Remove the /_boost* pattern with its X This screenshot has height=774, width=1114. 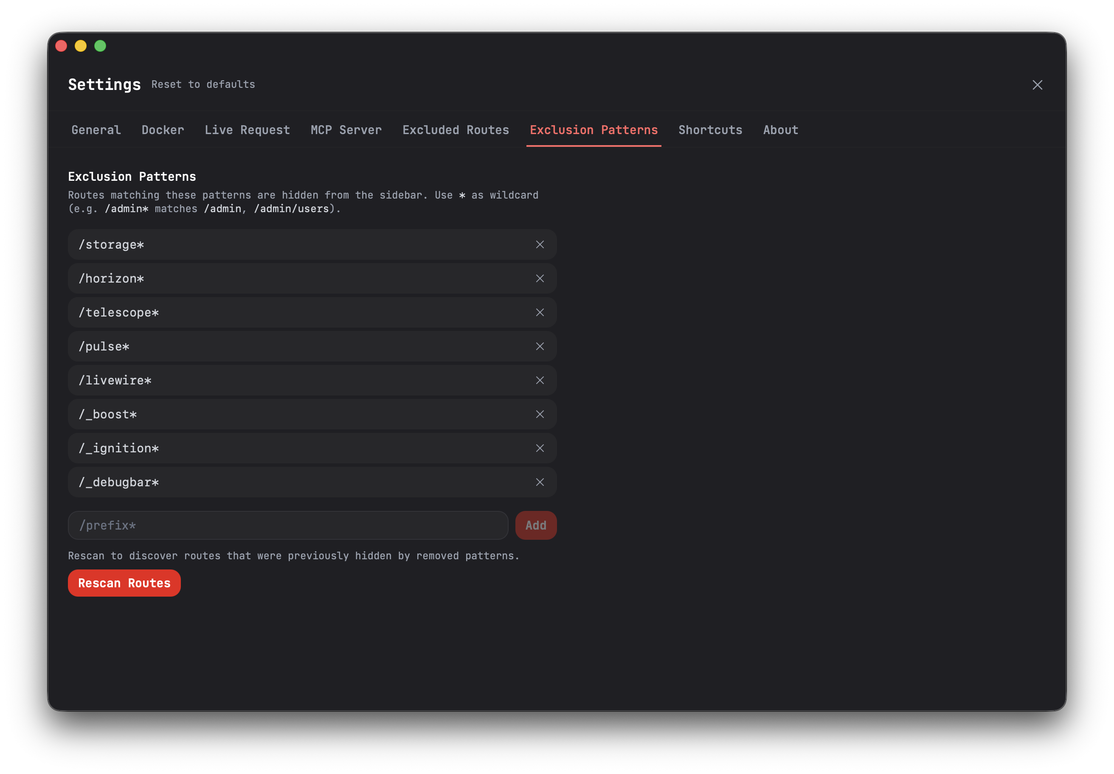(x=540, y=414)
